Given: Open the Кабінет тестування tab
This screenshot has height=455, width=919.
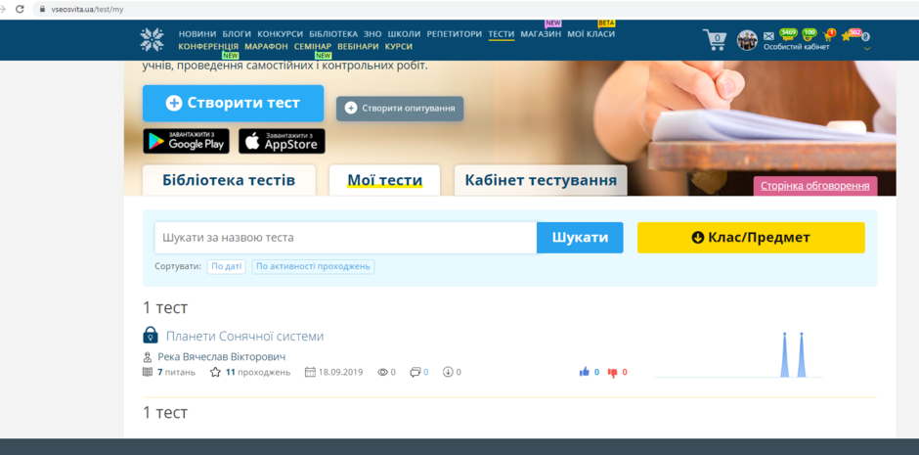Looking at the screenshot, I should (540, 180).
